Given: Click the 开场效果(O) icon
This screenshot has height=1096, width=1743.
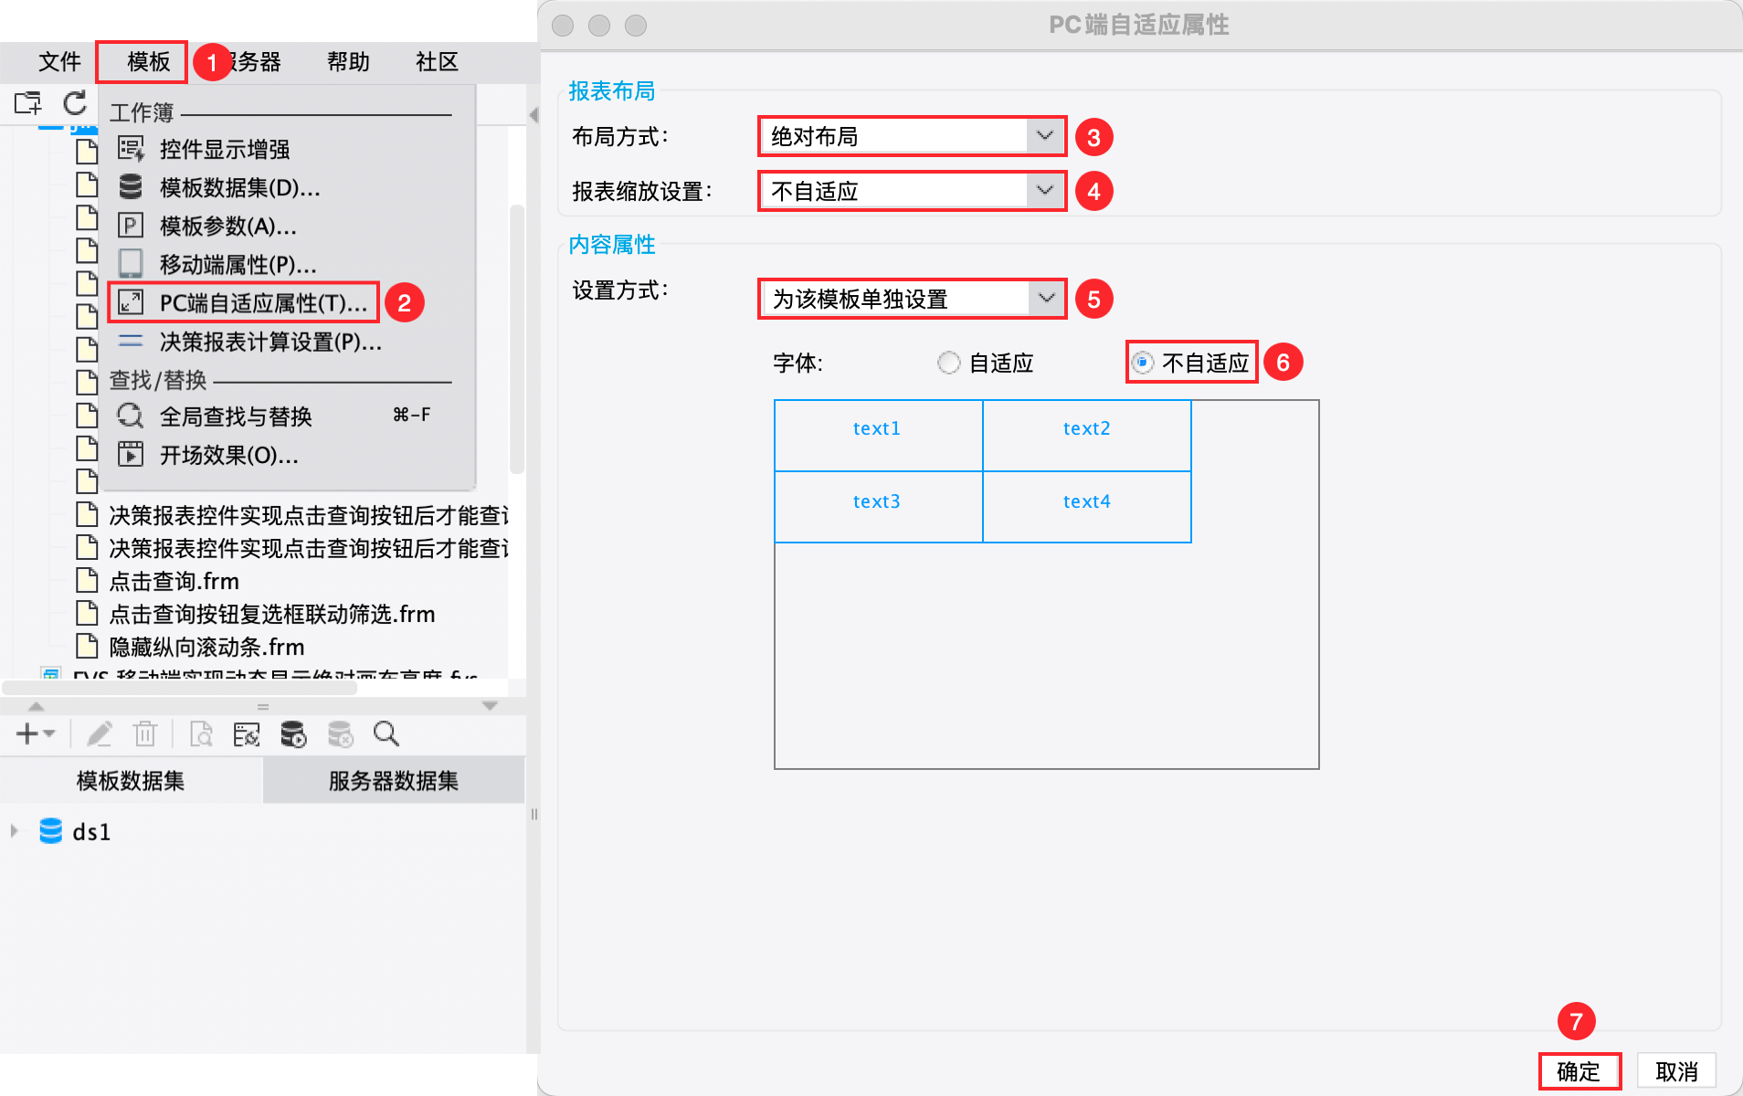Looking at the screenshot, I should tap(131, 454).
